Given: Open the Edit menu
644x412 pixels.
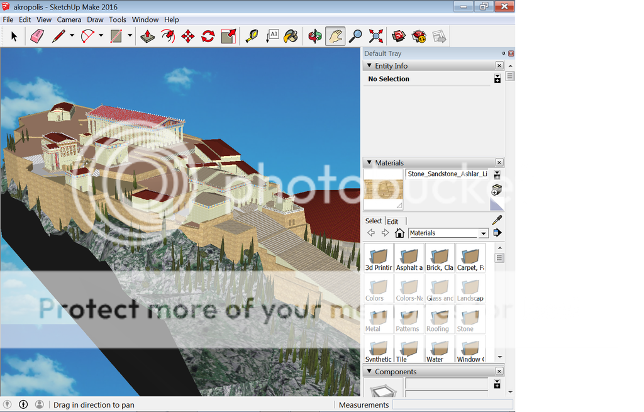Looking at the screenshot, I should pyautogui.click(x=25, y=19).
